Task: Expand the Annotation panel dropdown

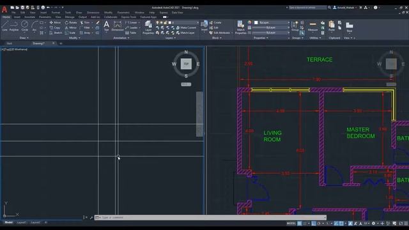Action: (121, 38)
